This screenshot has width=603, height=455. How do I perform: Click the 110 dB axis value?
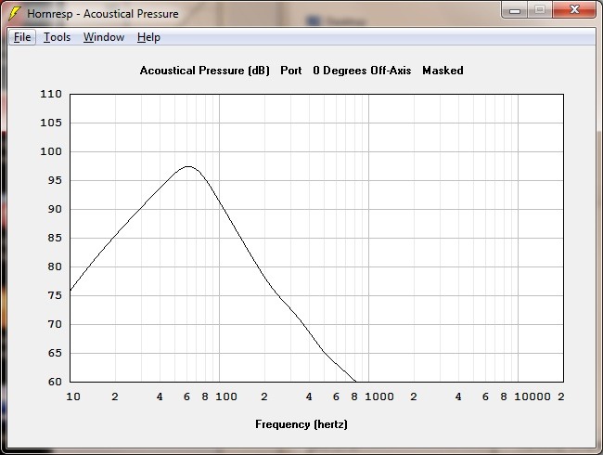tap(51, 94)
